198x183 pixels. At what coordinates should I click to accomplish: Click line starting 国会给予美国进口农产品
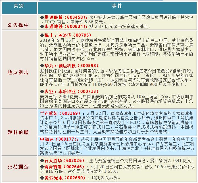click(116, 101)
